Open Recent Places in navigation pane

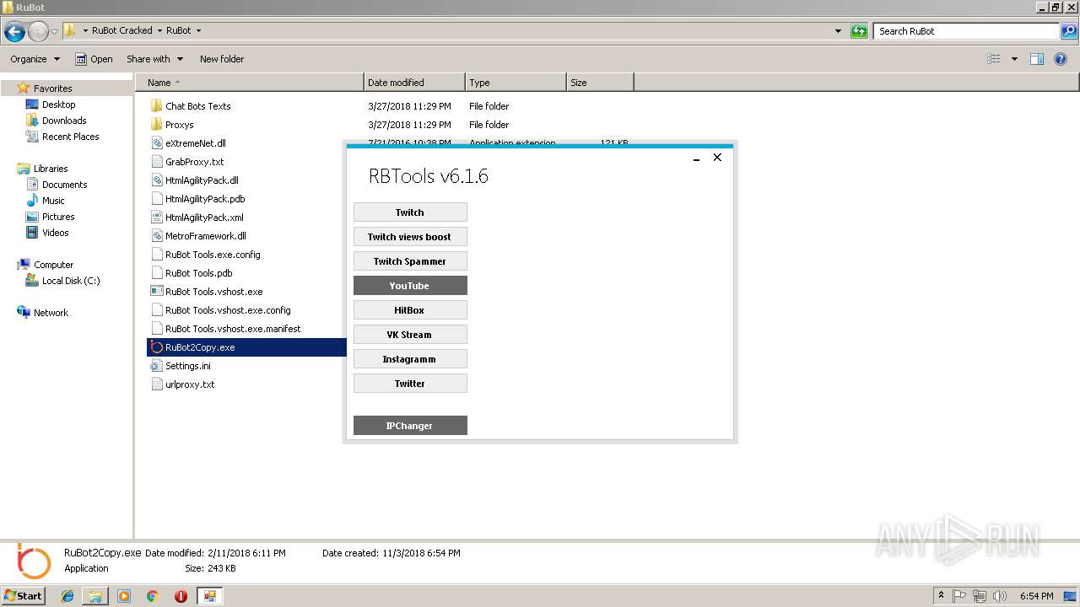pos(70,137)
